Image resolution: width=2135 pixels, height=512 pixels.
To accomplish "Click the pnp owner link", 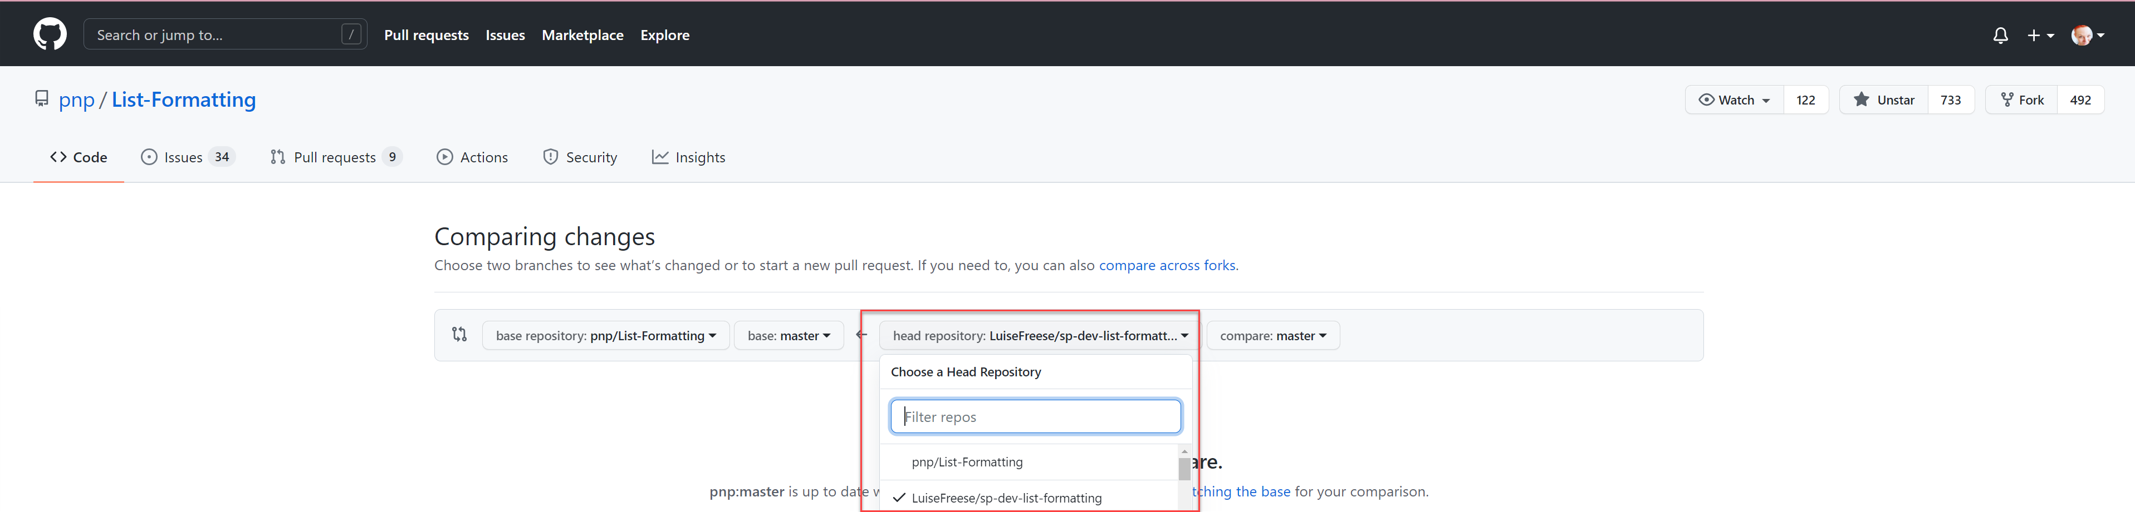I will coord(76,100).
